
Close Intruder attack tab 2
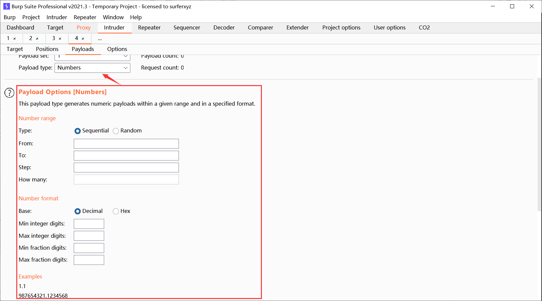pyautogui.click(x=37, y=39)
